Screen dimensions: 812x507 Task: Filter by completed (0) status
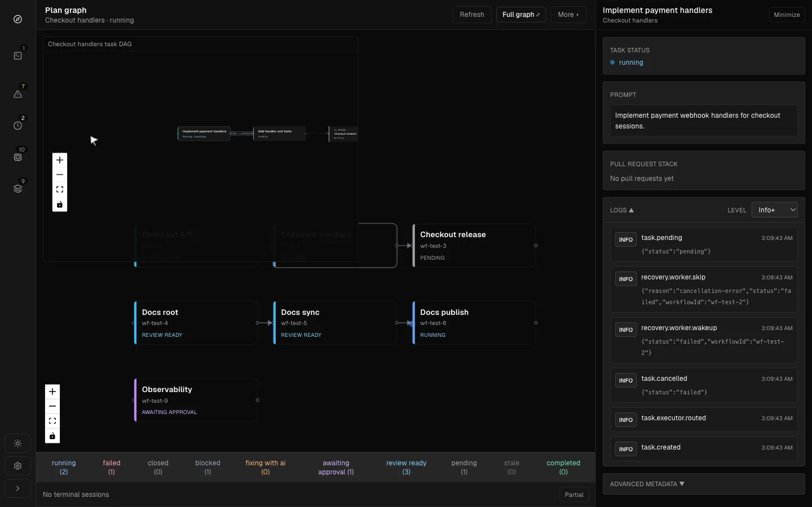[563, 467]
